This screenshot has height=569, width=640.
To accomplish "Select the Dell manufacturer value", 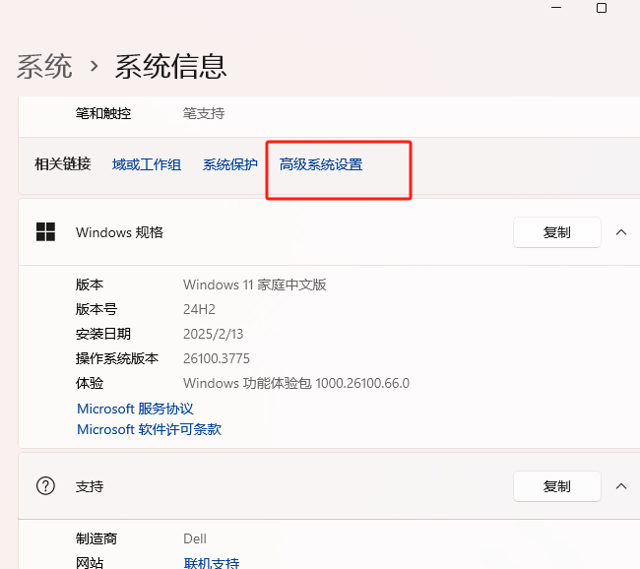I will [195, 538].
